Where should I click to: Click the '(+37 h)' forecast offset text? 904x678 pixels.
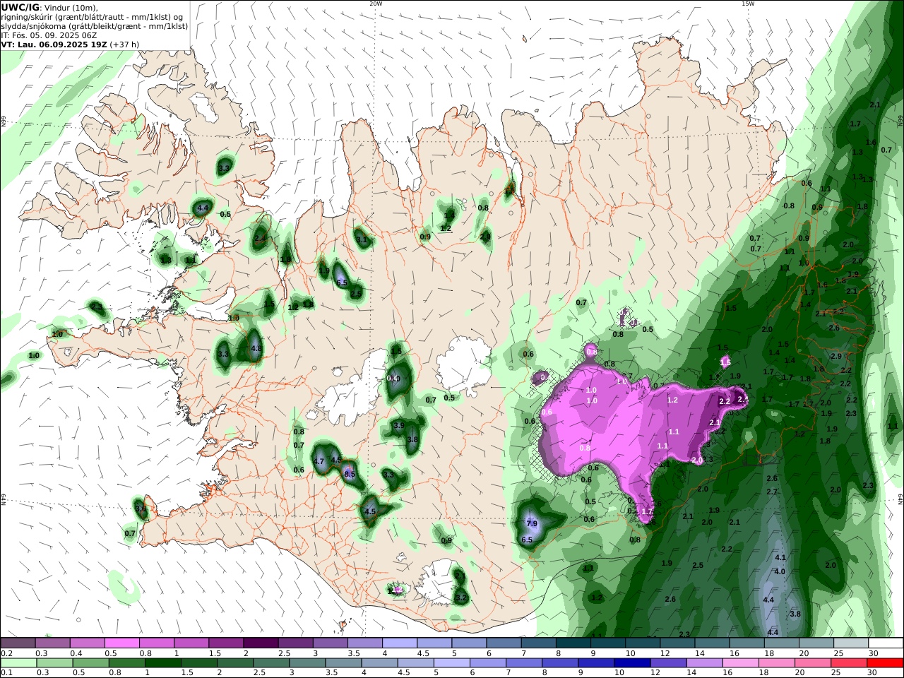[124, 44]
